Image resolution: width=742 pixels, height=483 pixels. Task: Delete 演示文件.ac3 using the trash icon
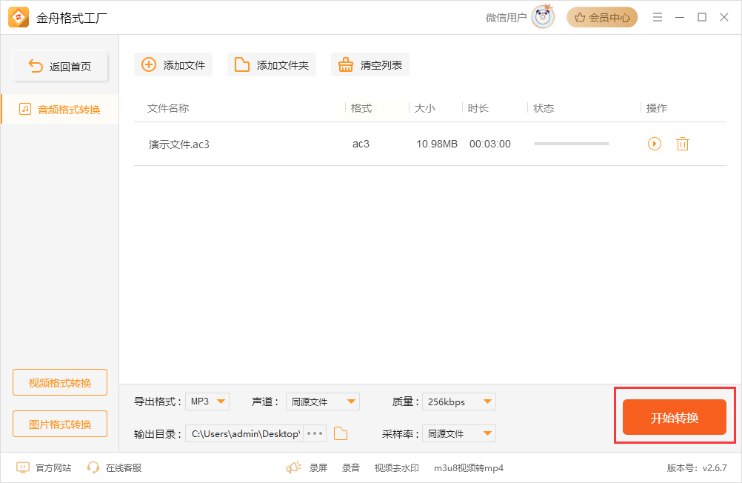[682, 144]
